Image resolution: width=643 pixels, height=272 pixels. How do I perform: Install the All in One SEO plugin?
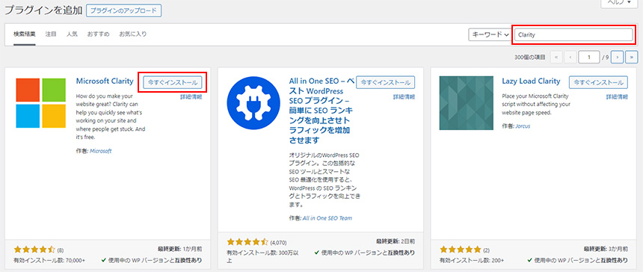click(386, 82)
